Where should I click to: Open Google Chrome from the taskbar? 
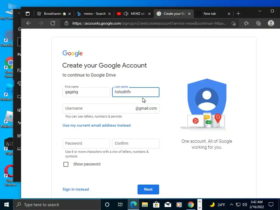[x=191, y=205]
